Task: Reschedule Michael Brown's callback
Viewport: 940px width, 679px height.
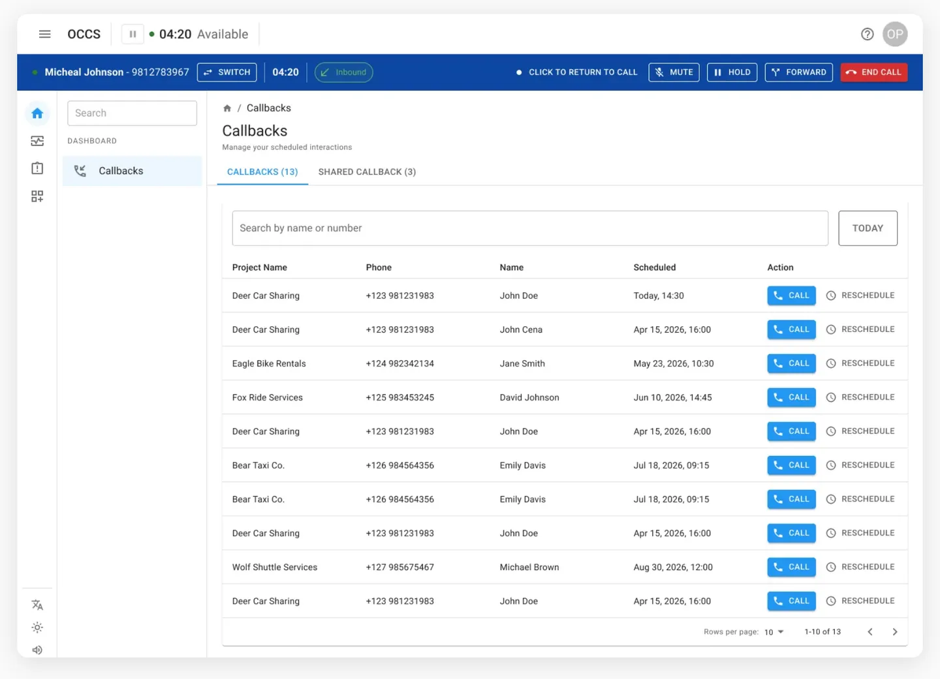Action: click(860, 567)
